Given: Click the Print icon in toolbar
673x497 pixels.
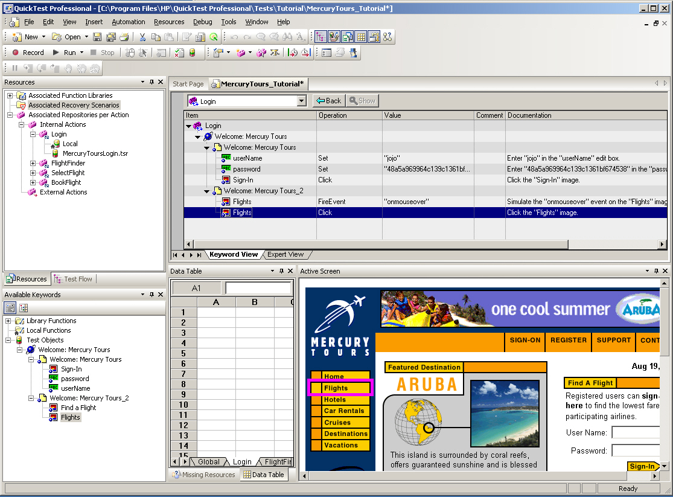Looking at the screenshot, I should point(124,37).
